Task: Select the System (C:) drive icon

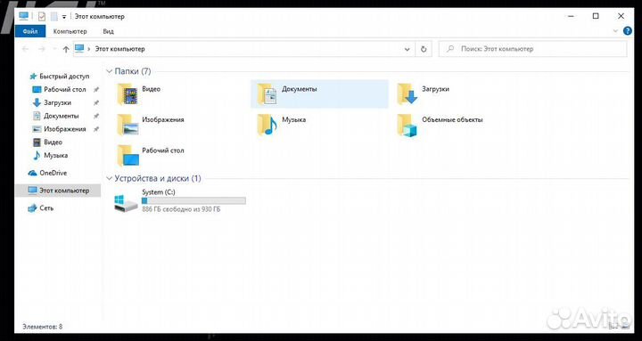Action: (126, 203)
